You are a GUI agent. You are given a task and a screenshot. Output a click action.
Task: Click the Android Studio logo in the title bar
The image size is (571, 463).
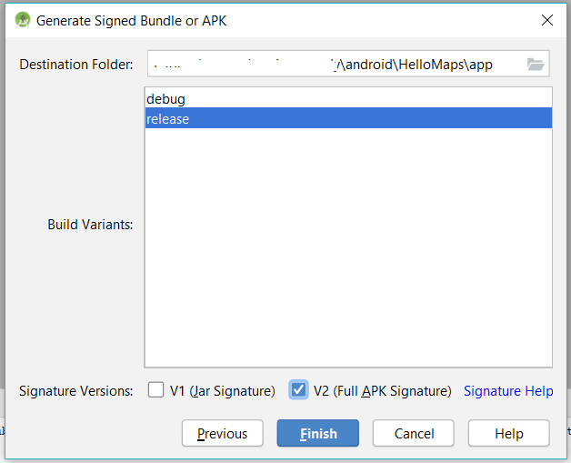point(23,20)
